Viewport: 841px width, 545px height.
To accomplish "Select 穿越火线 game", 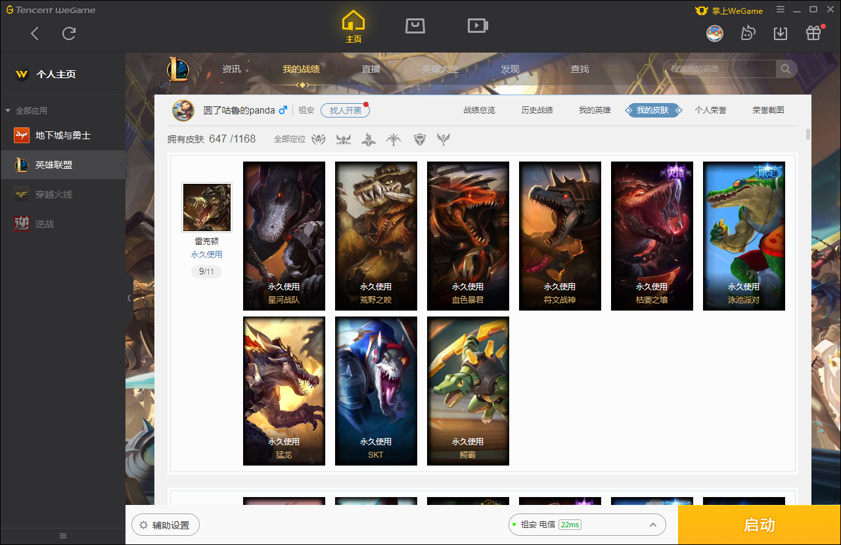I will coord(62,194).
